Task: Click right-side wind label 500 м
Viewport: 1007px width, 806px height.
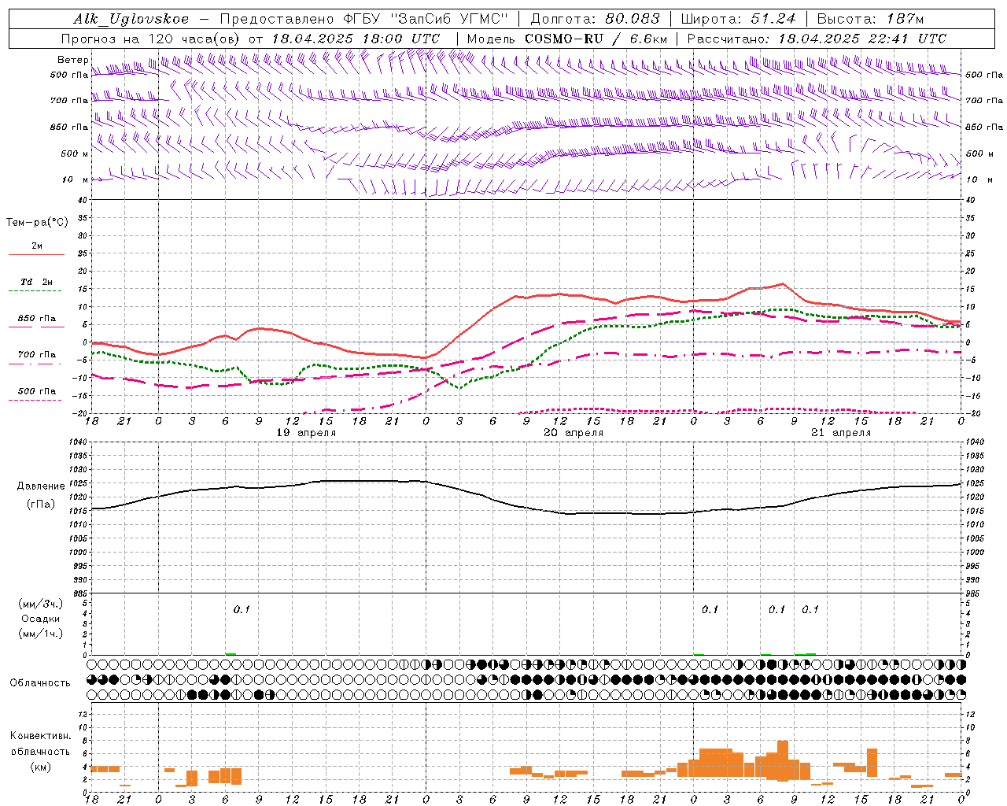Action: 979,153
